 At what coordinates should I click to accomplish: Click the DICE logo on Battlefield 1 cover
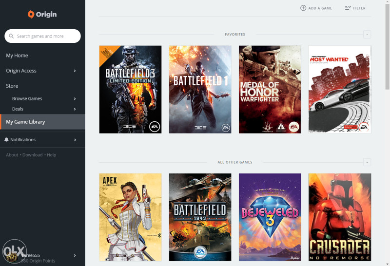200,128
